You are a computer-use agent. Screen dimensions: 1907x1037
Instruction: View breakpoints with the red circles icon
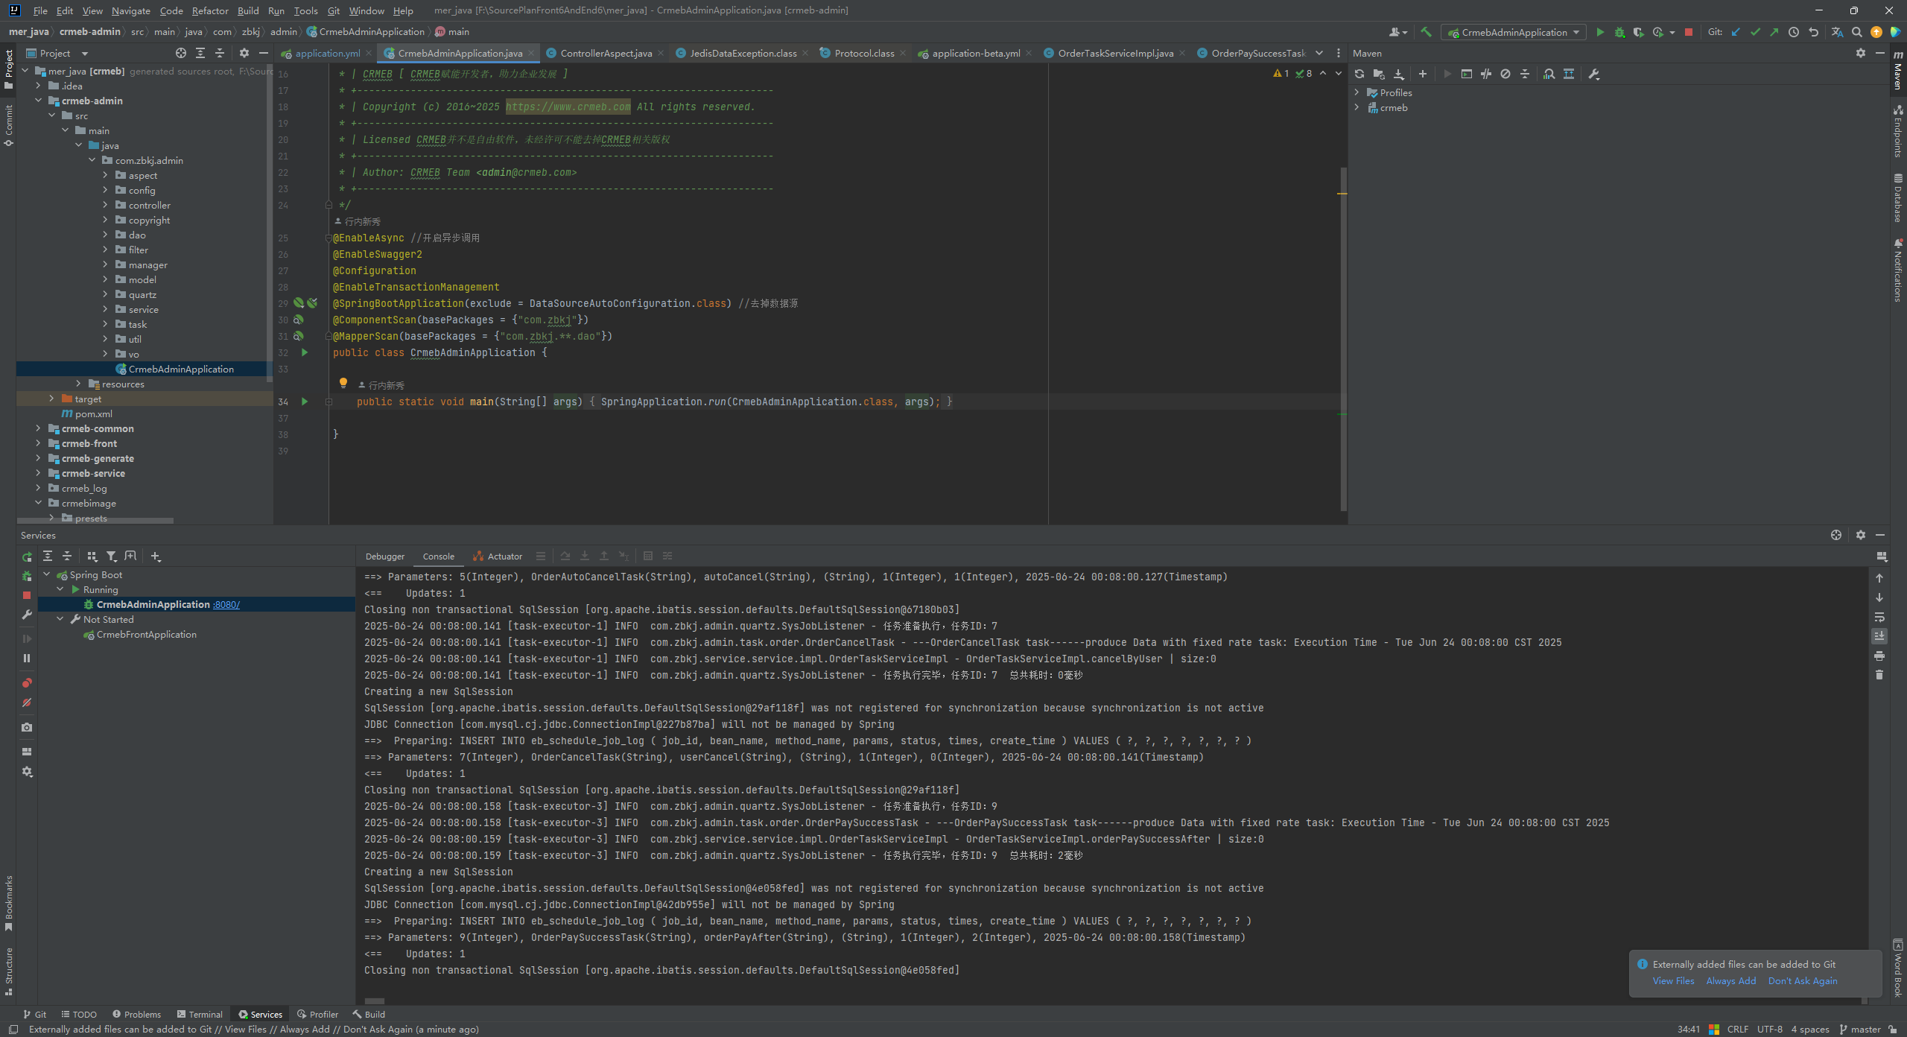coord(27,683)
